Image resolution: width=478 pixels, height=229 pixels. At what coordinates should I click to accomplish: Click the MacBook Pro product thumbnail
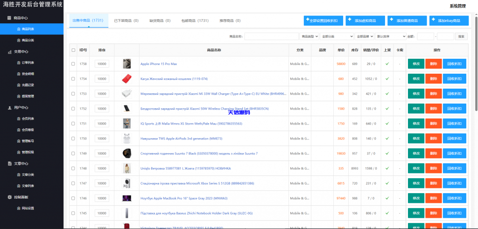pyautogui.click(x=127, y=198)
